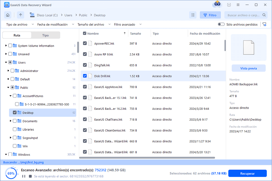Sort by 'Fecha de modificación' column header
This screenshot has height=181, width=272.
tap(205, 33)
